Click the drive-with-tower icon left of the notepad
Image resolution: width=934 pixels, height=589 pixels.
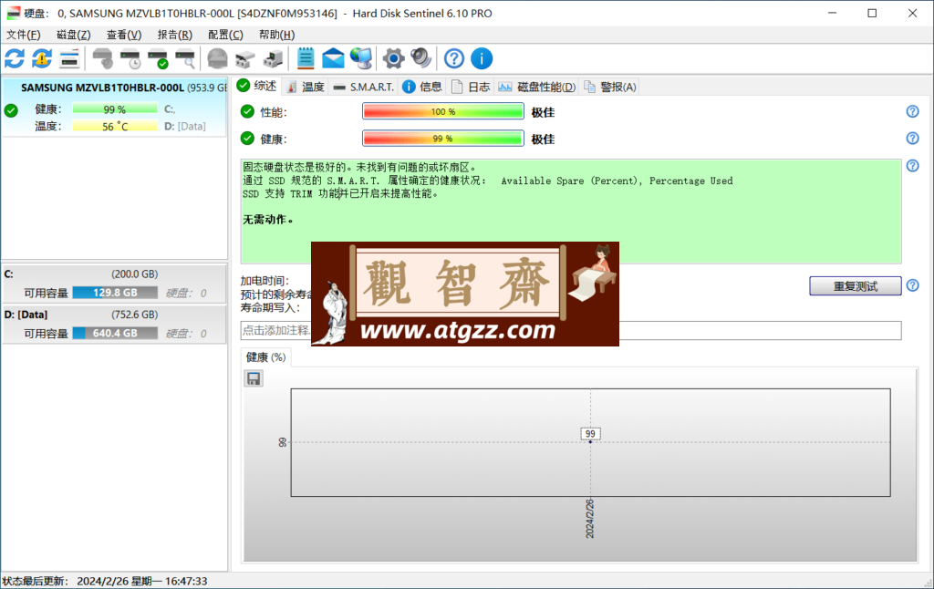tap(273, 58)
